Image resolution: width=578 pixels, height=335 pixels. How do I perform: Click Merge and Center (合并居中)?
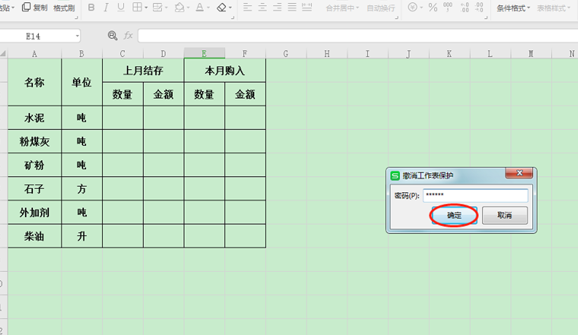(339, 8)
